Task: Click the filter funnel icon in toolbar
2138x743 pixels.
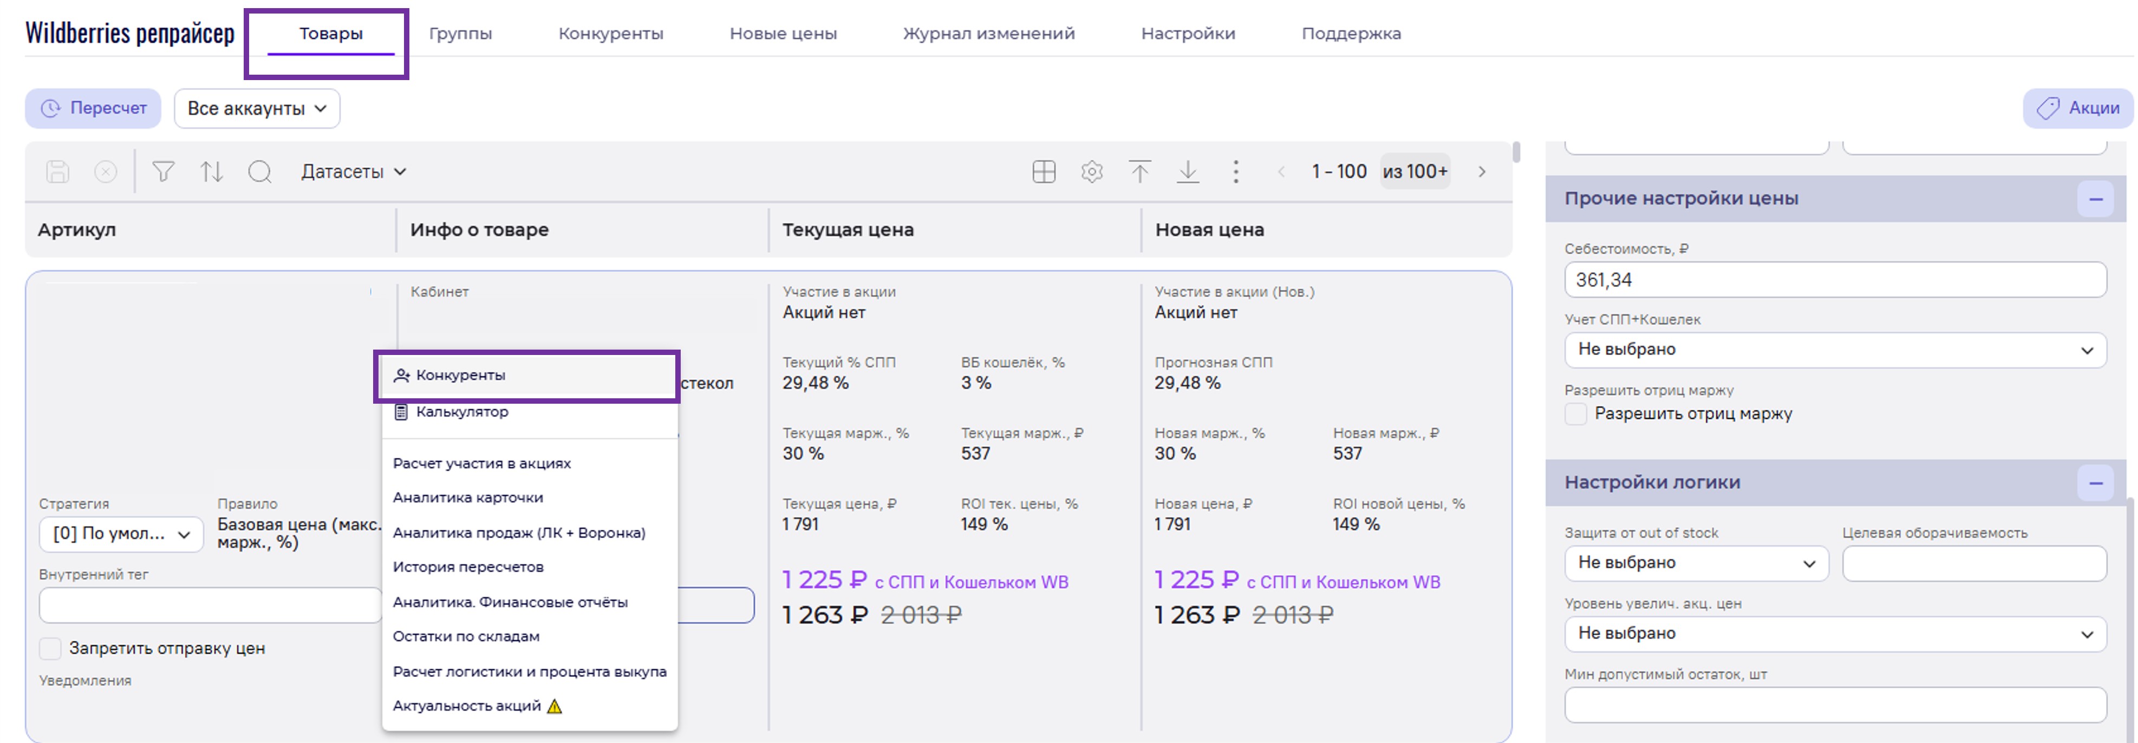Action: point(164,172)
